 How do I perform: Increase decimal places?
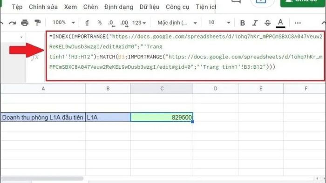[124, 23]
